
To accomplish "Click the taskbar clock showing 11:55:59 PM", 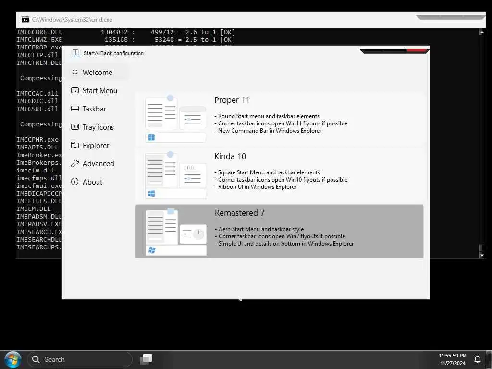I will click(452, 356).
